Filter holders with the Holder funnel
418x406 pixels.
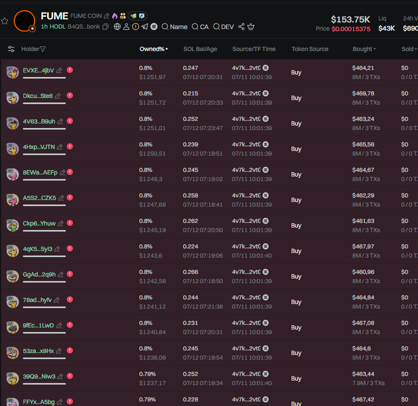(43, 49)
